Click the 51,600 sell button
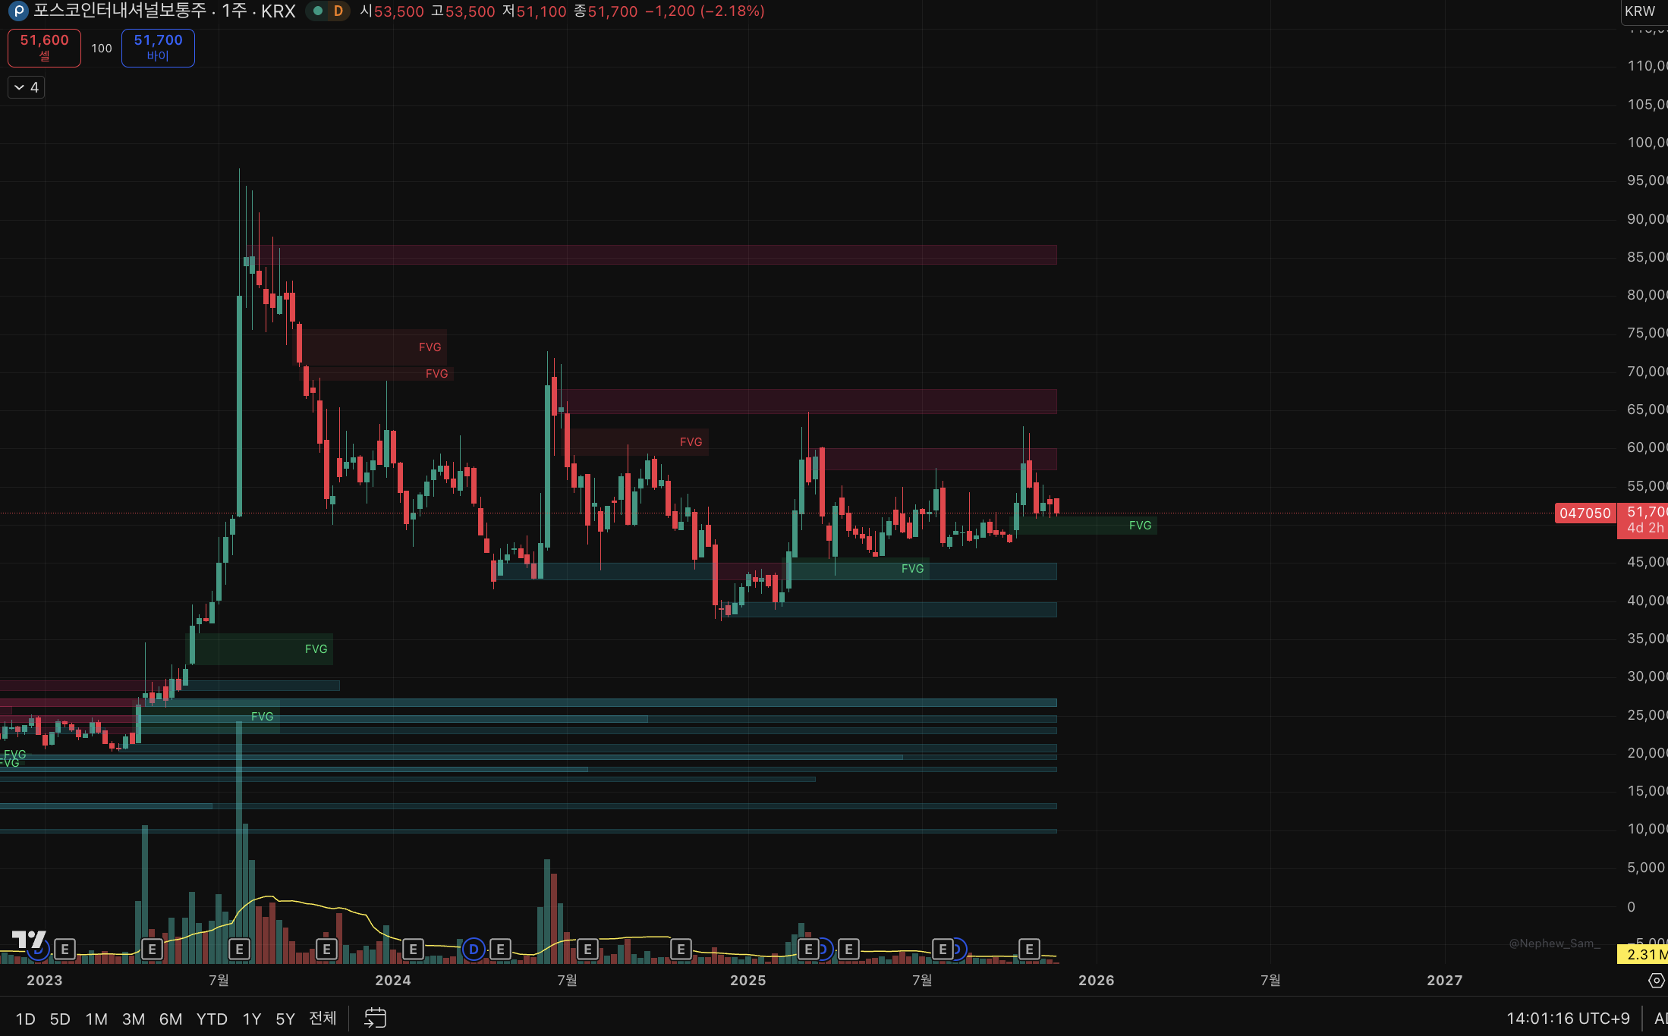 (x=44, y=47)
